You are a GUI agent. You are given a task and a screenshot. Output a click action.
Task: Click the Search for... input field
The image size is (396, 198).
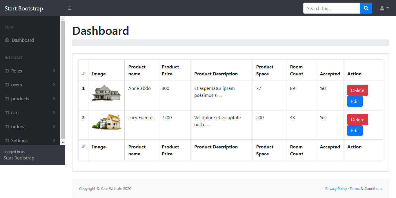pos(332,8)
